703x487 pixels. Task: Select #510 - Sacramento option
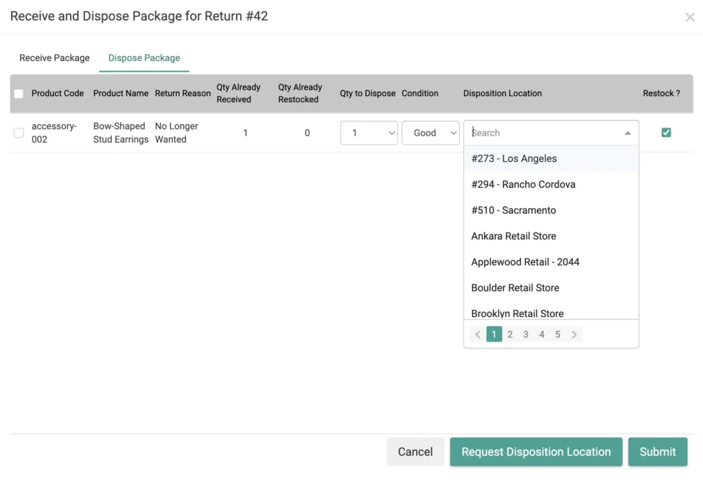click(514, 211)
